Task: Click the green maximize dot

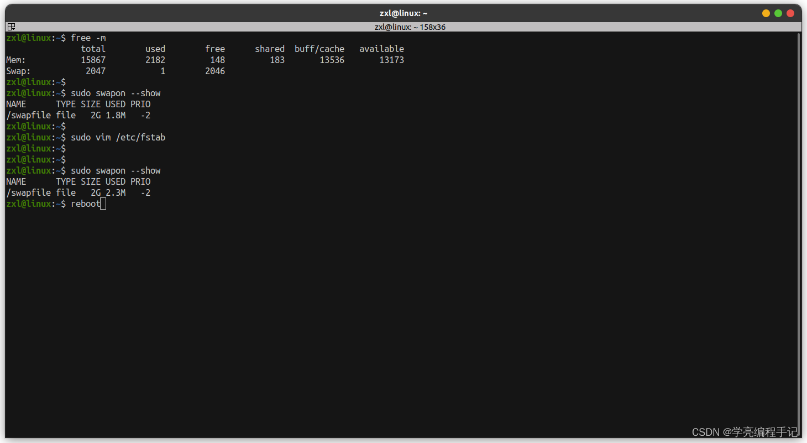Action: pyautogui.click(x=778, y=13)
